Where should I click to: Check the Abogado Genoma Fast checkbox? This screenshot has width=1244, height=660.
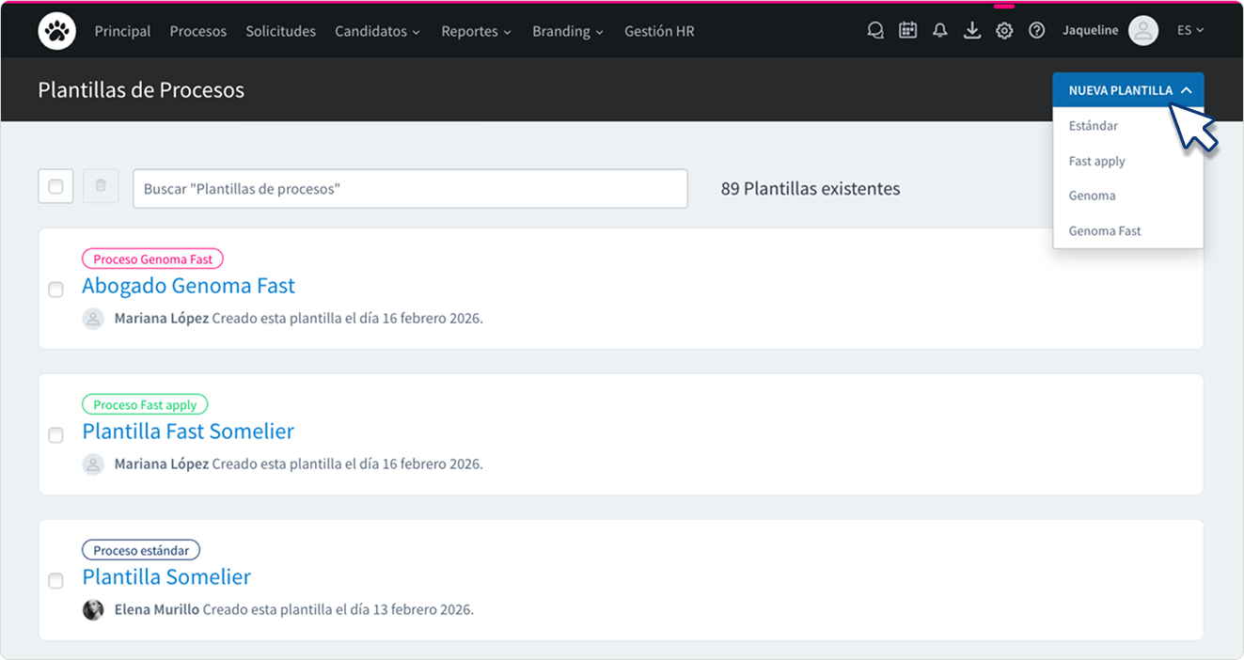tap(55, 290)
